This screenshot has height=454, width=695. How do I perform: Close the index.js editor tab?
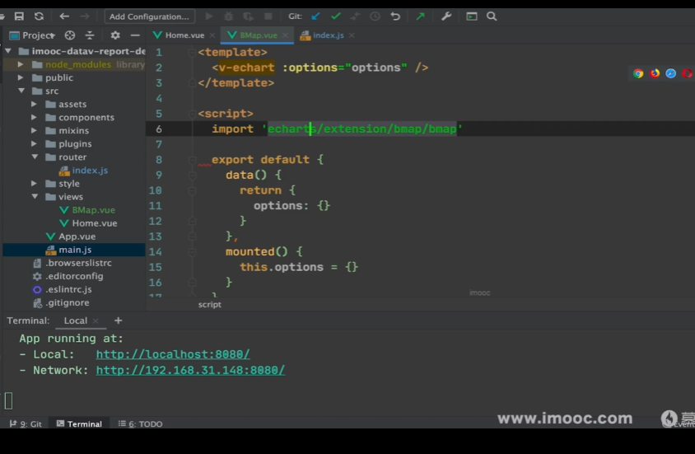click(352, 35)
